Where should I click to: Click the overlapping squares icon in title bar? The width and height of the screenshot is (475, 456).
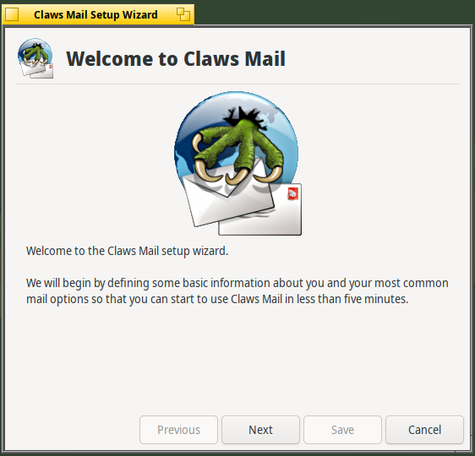(183, 14)
